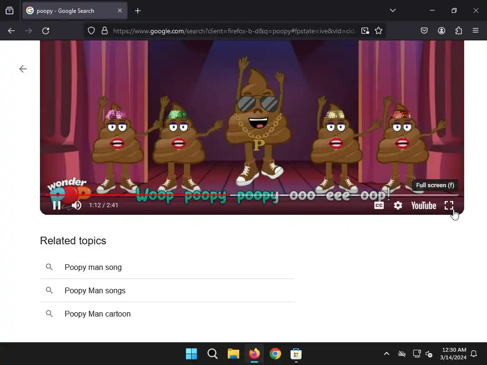Go back using the page's left arrow
Viewport: 487px width, 365px height.
(23, 69)
